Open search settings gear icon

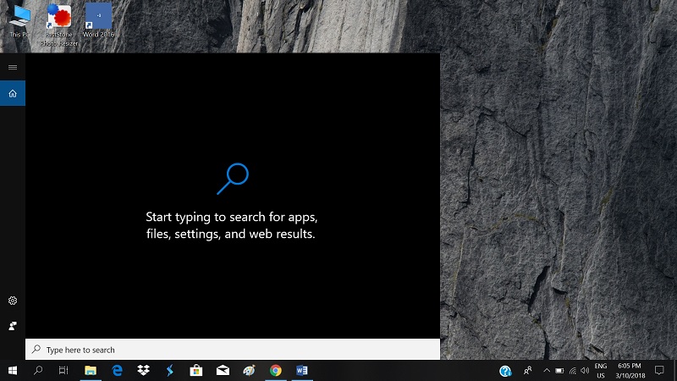coord(13,301)
